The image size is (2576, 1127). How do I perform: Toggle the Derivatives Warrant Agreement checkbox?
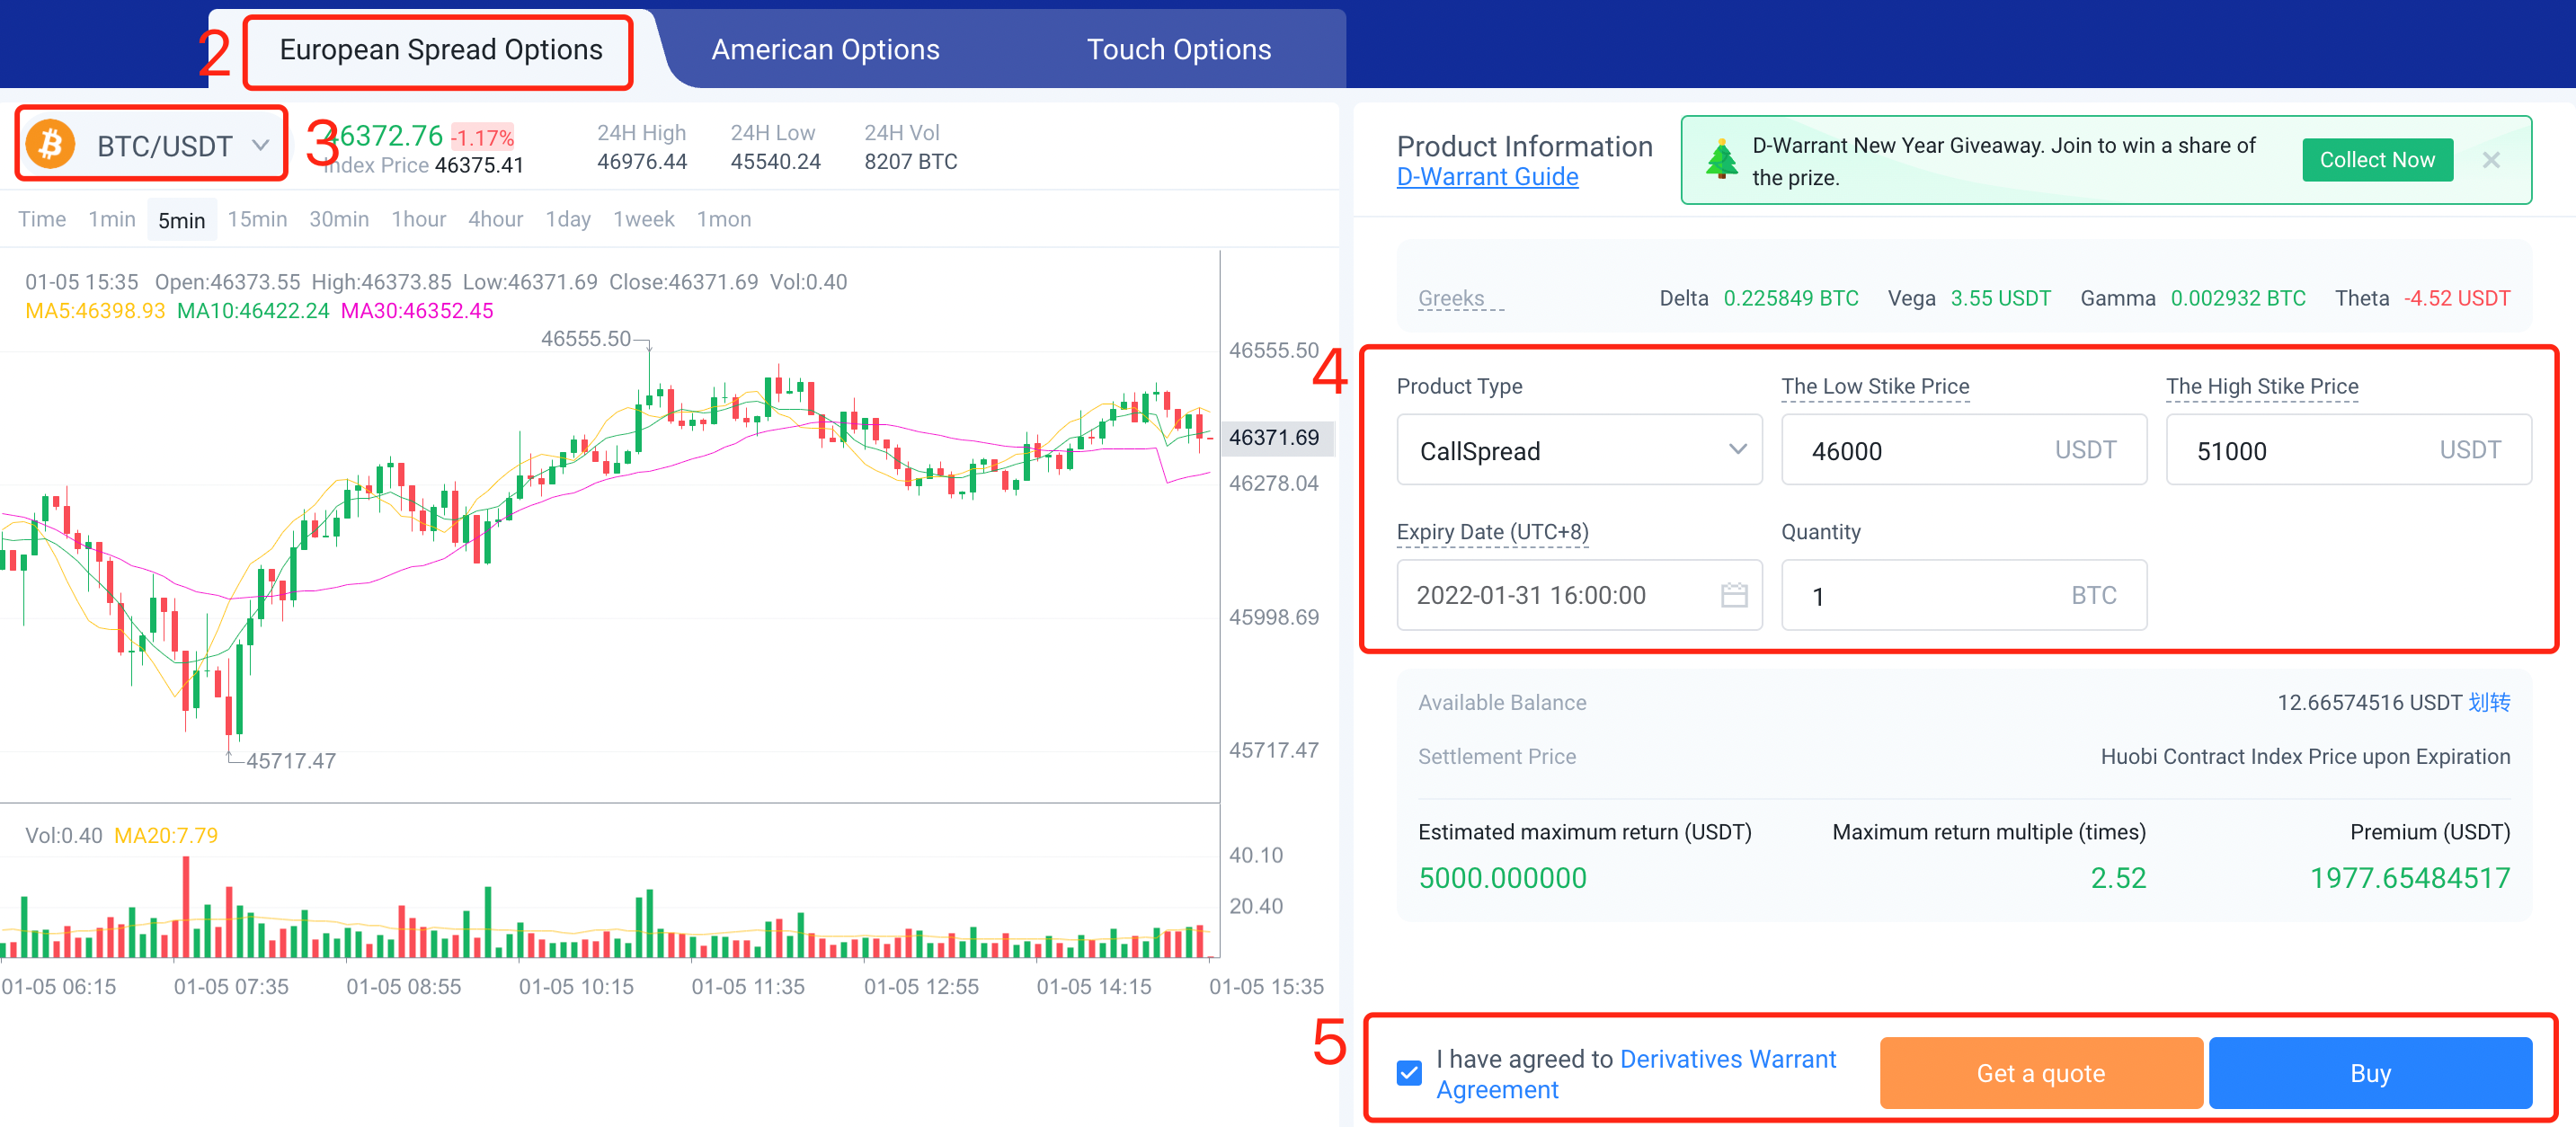1409,1073
